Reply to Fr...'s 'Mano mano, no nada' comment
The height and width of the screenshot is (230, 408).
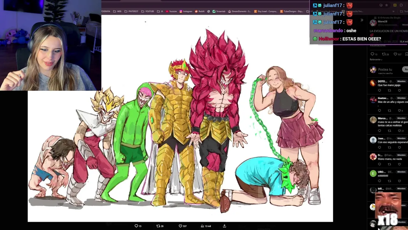(x=379, y=164)
